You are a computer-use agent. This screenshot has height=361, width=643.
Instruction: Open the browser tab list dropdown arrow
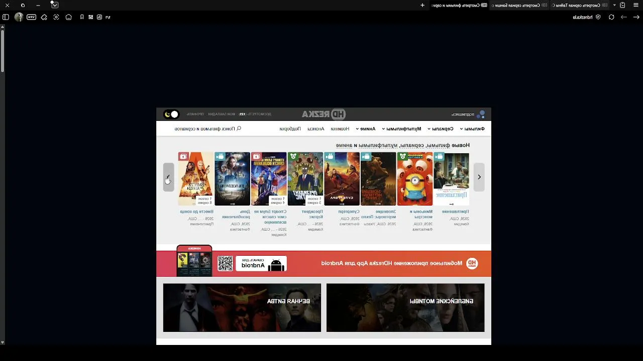(x=614, y=5)
